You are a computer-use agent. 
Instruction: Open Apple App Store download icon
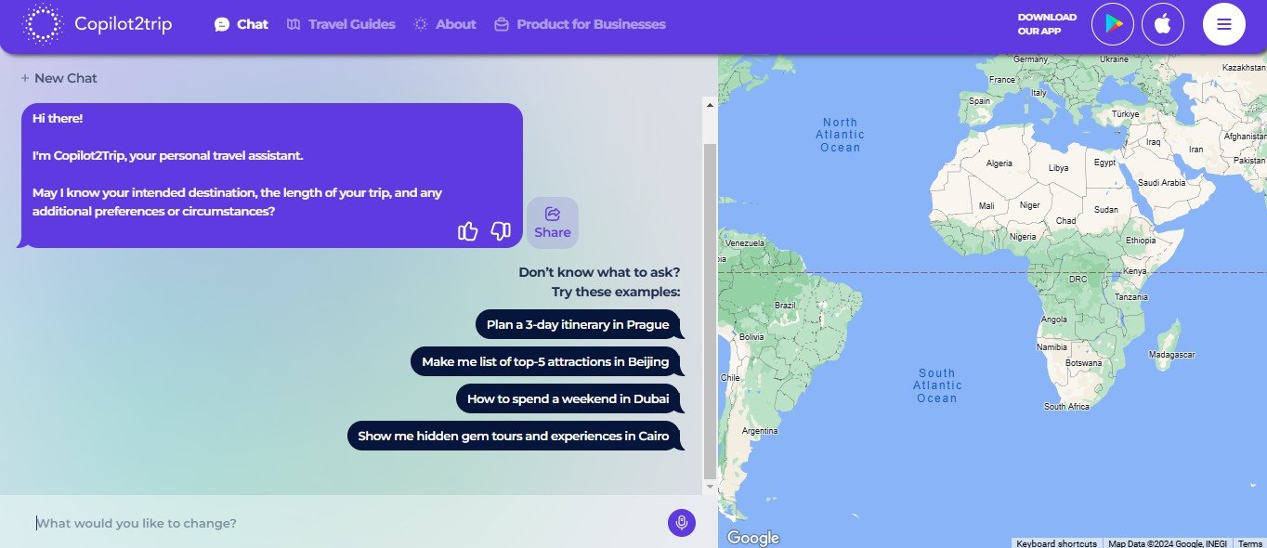1162,24
